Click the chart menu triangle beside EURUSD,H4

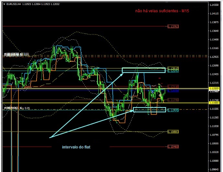click(x=4, y=4)
